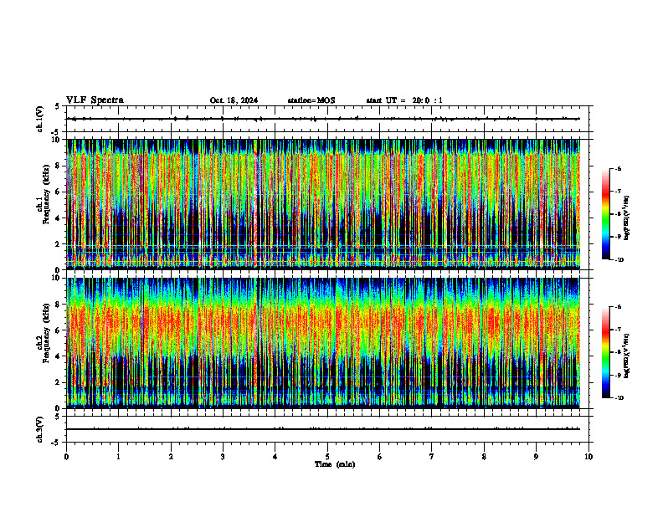Click the ch.2 colorbar log(PSD) label
663x512 pixels.
point(627,356)
